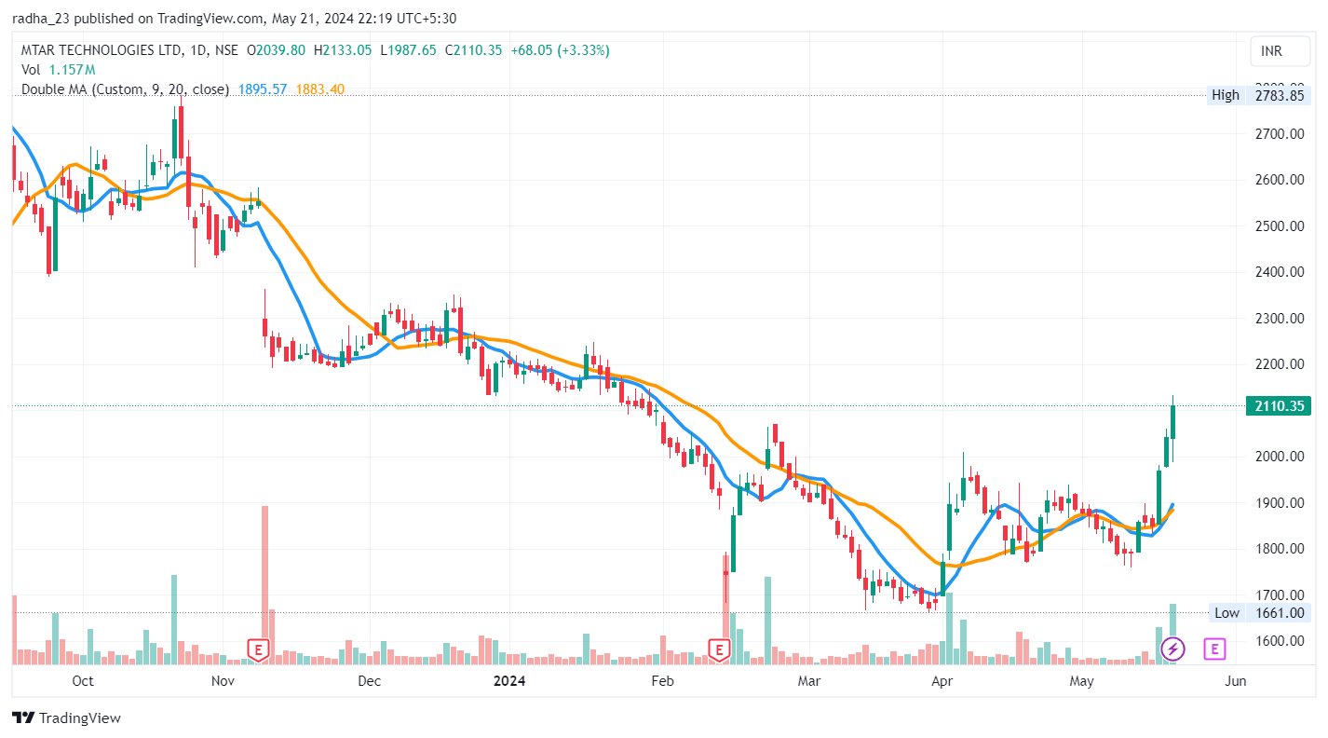1328x738 pixels.
Task: Click the Nov label on the time axis
Action: point(223,681)
